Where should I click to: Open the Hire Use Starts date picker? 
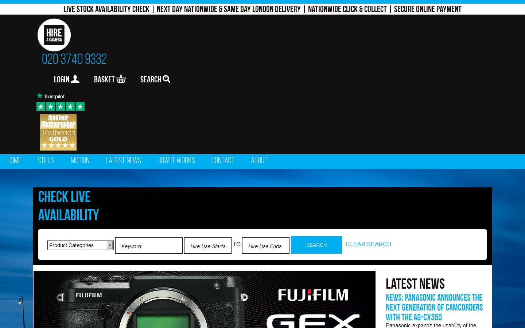coord(207,245)
